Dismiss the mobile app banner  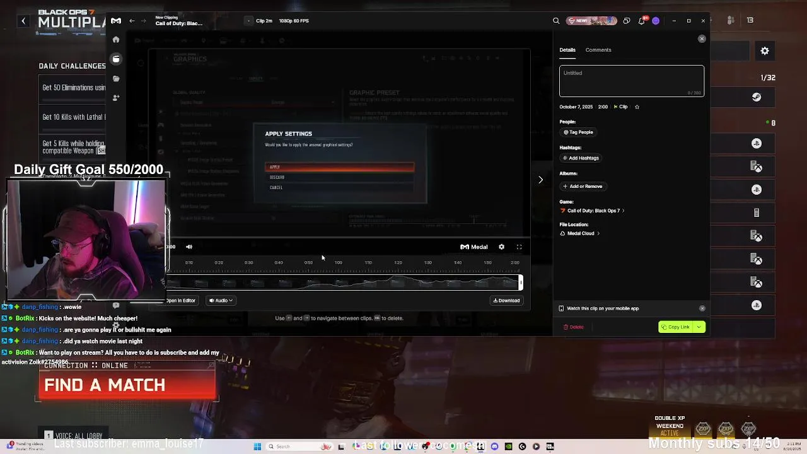point(702,308)
